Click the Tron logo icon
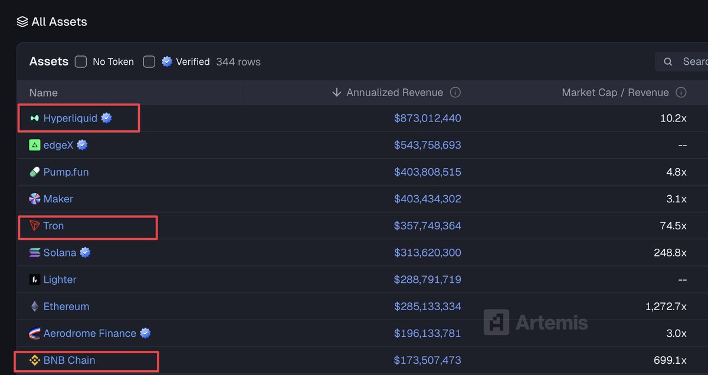This screenshot has width=708, height=375. pos(35,226)
